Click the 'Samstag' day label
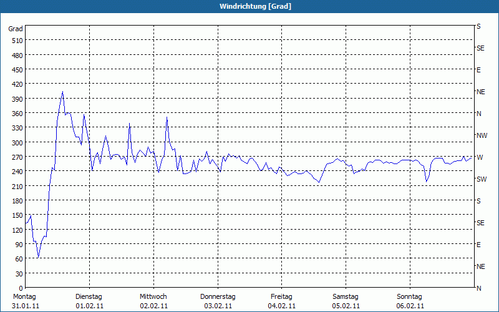Viewport: 499px width, 312px height. tap(346, 297)
